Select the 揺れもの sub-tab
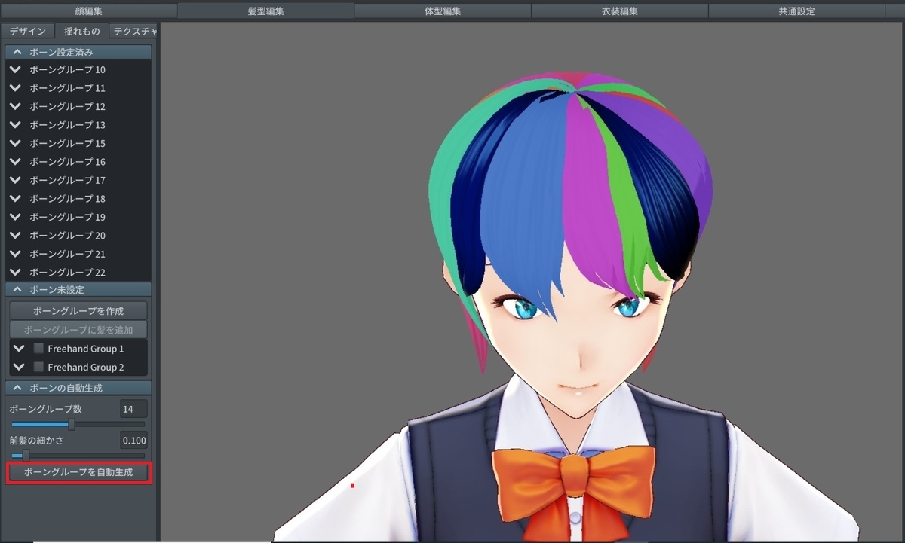 click(81, 32)
